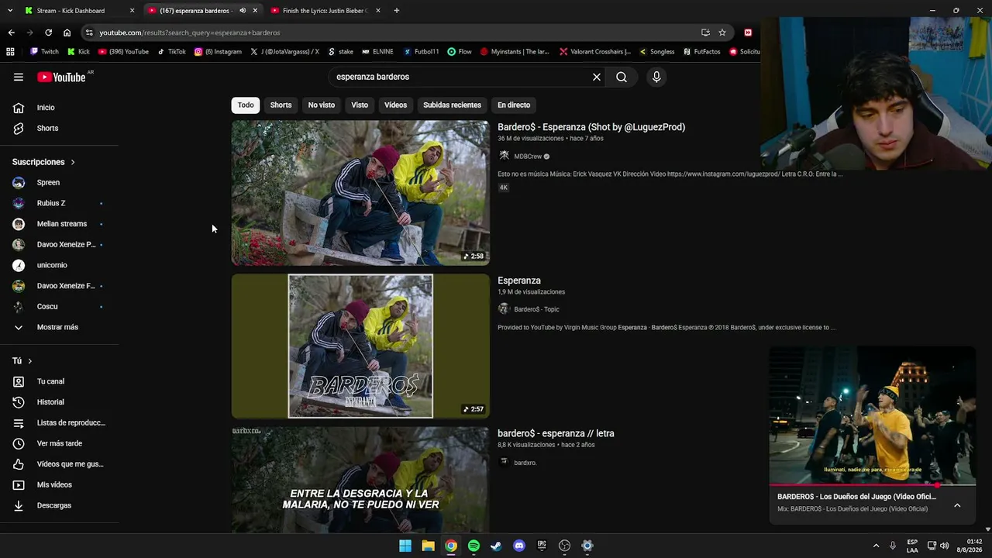
Task: Open the TikTok bookmark
Action: (x=171, y=52)
